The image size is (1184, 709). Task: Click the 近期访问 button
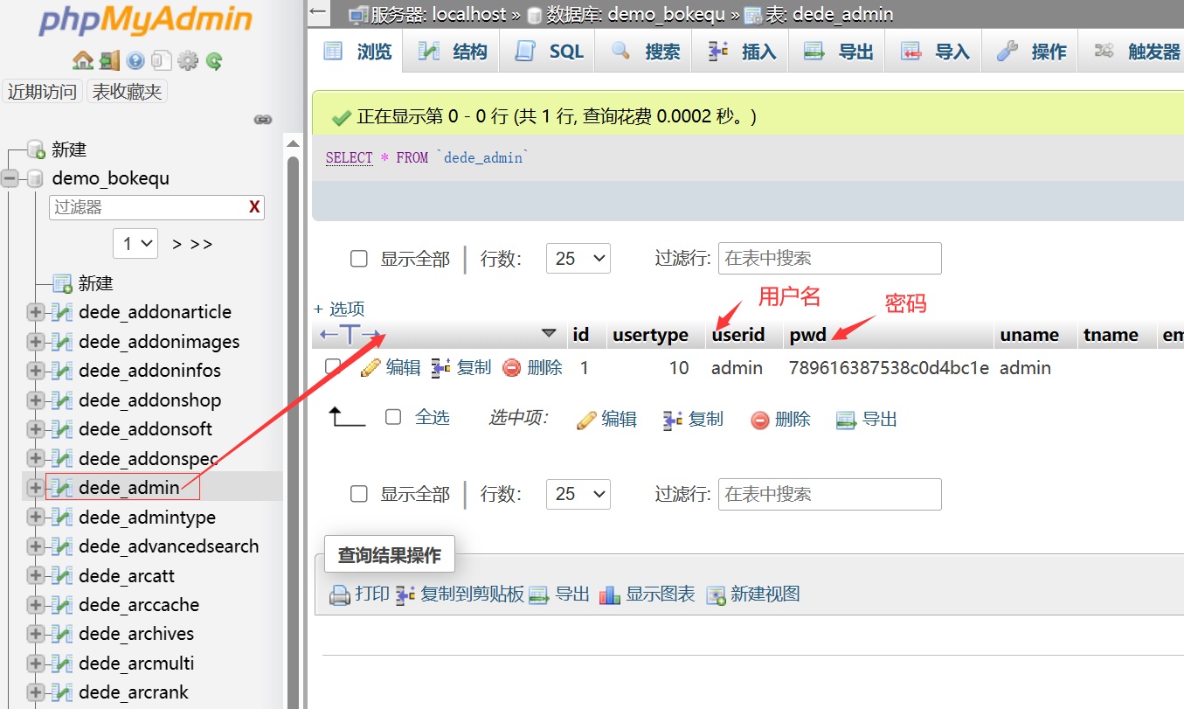click(42, 91)
